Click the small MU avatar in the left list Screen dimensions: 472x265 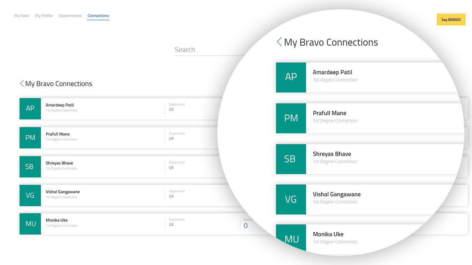30,224
